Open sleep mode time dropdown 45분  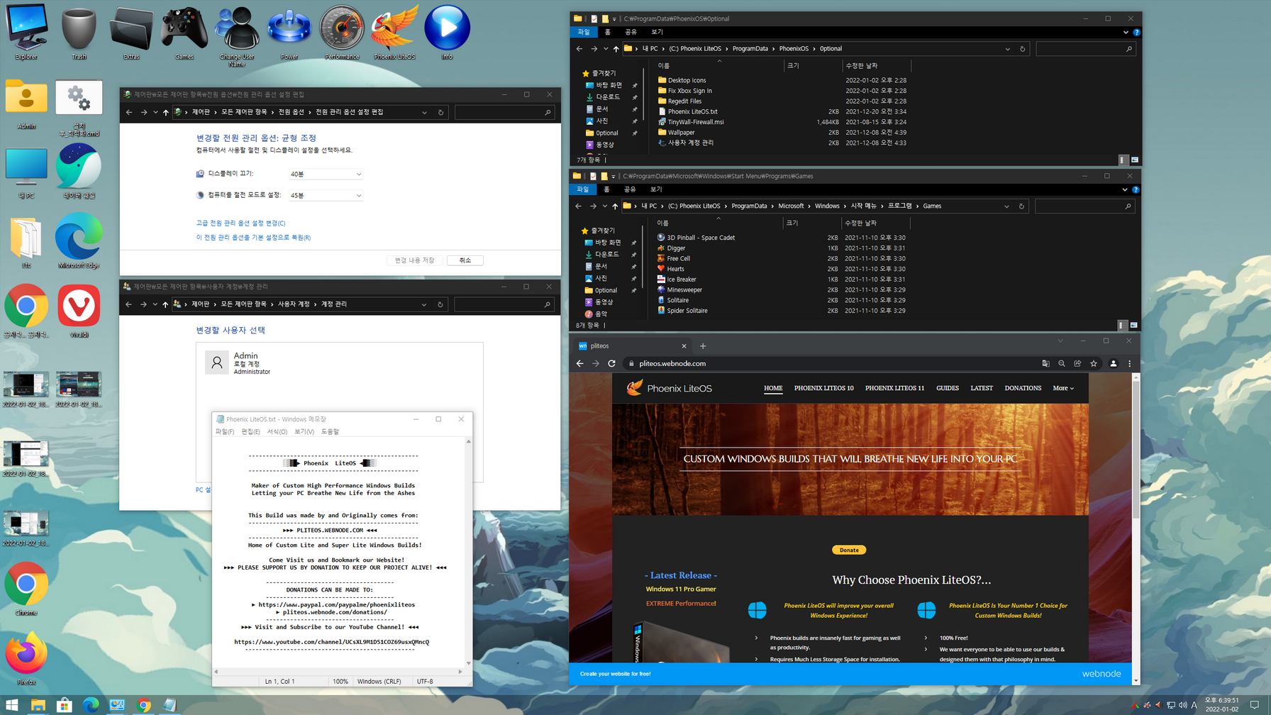326,195
